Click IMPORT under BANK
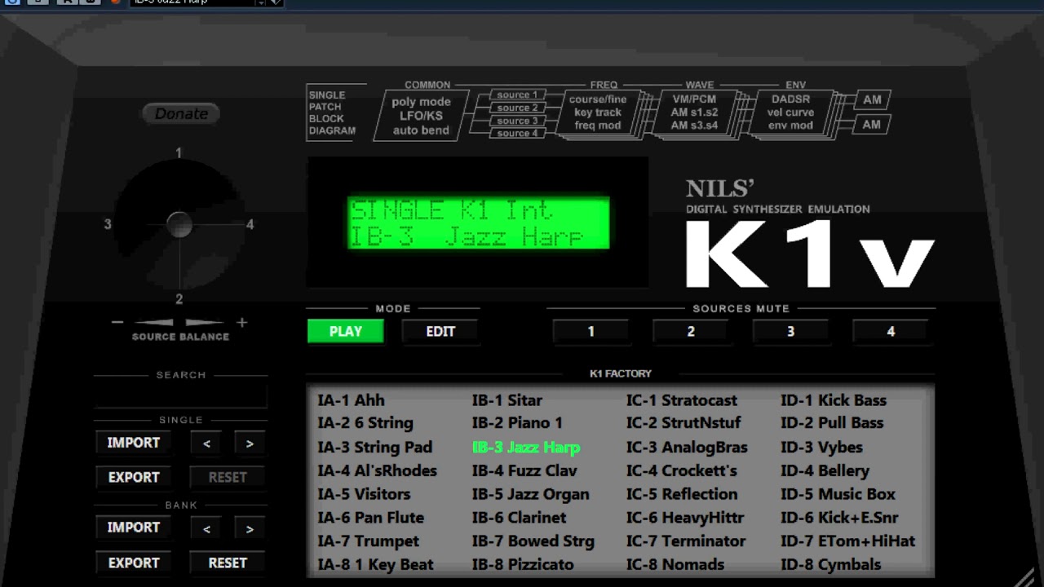This screenshot has height=587, width=1044. pyautogui.click(x=134, y=527)
